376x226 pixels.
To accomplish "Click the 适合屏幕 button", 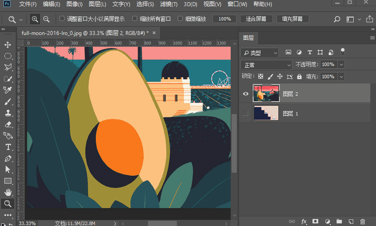I will 256,19.
